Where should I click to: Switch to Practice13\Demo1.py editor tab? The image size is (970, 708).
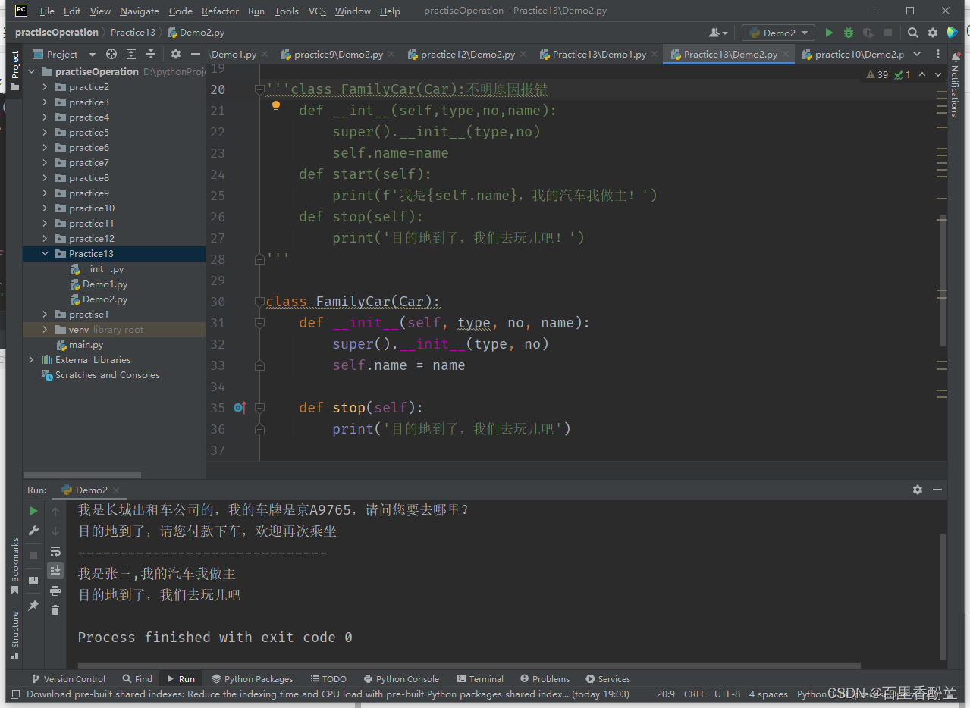click(x=598, y=54)
